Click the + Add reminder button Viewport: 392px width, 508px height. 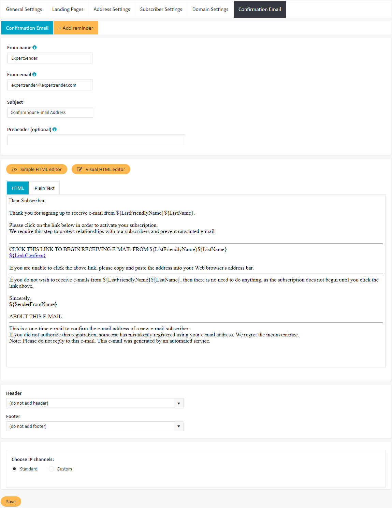click(76, 28)
